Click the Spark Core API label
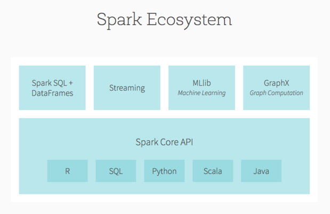This screenshot has width=330, height=214. pos(164,142)
